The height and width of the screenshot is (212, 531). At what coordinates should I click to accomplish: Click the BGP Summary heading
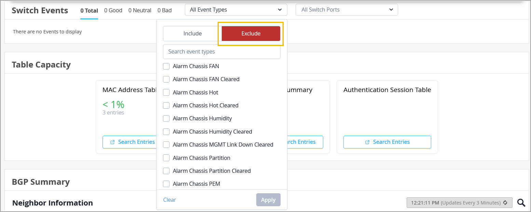[x=41, y=182]
